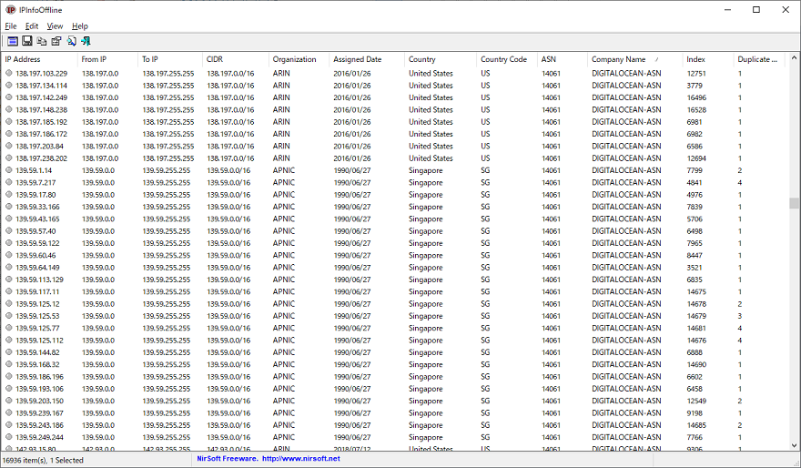Select the 139.59.168.32 row

pyautogui.click(x=393, y=365)
